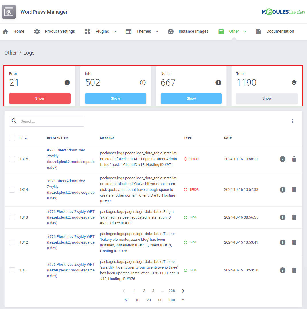Open the ModulesGarden logo link
Screen dimensions: 307x309
(283, 12)
